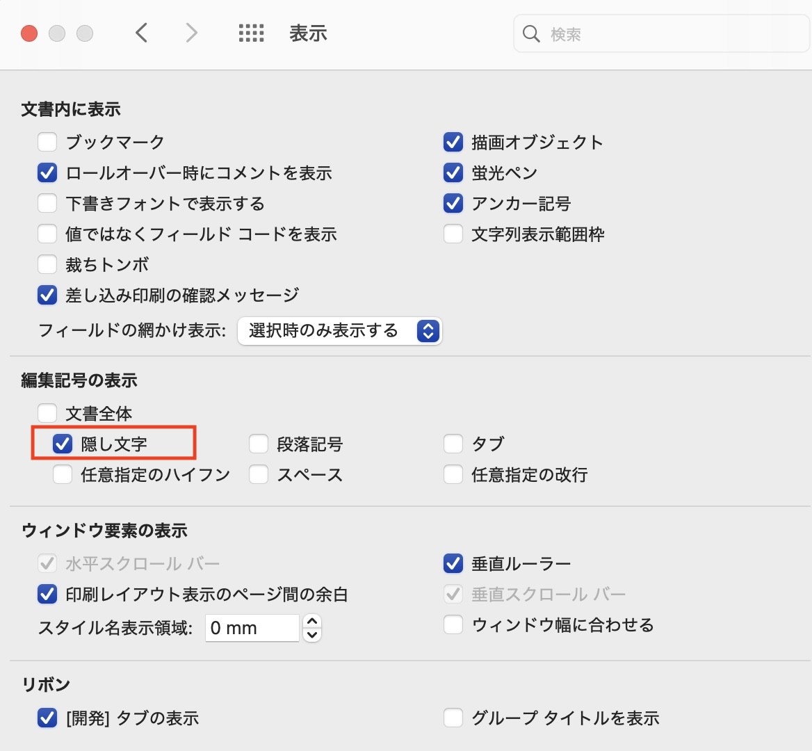812x751 pixels.
Task: Toggle 任意指定のハイフン checkbox
Action: tap(63, 474)
